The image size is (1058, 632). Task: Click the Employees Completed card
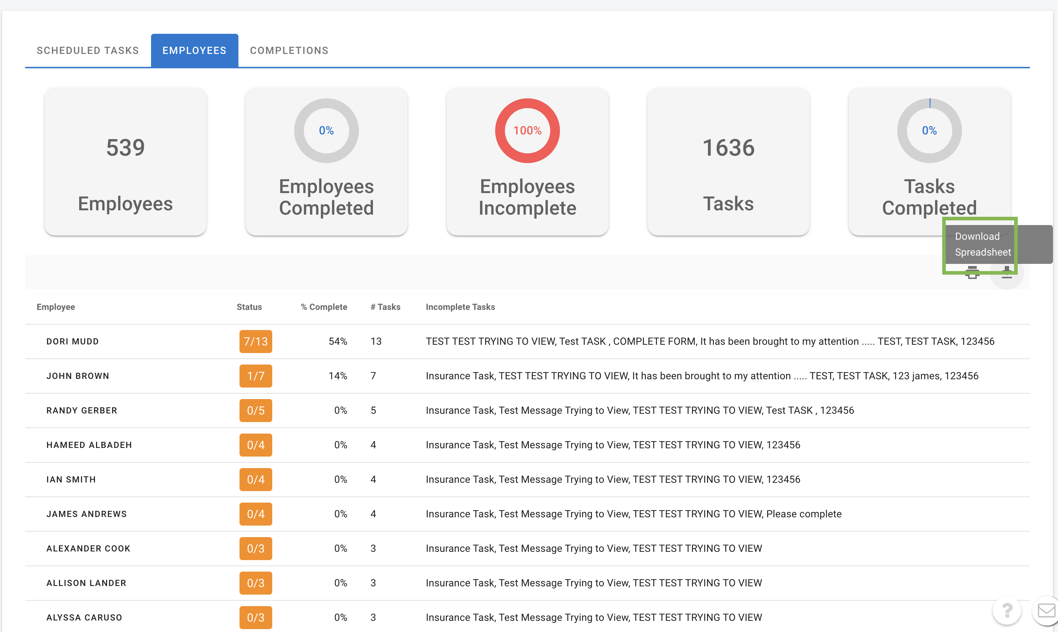tap(326, 161)
